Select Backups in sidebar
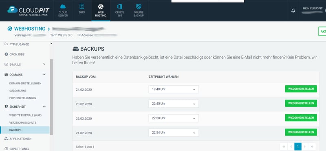The height and width of the screenshot is (151, 326). (x=25, y=130)
